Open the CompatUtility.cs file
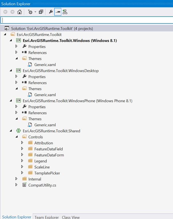The image size is (173, 219). 42,185
